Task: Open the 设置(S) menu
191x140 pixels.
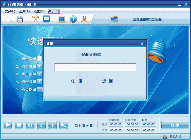Action: click(39, 11)
